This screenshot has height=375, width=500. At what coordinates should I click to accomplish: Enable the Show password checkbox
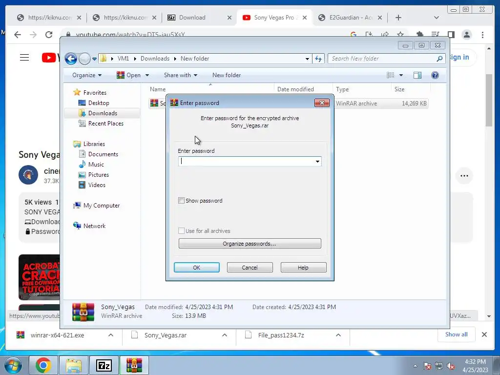[182, 201]
